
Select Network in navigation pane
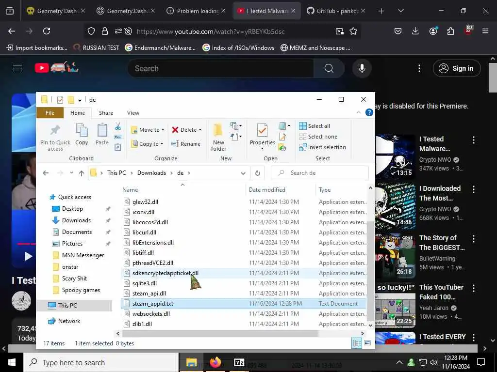(x=69, y=321)
